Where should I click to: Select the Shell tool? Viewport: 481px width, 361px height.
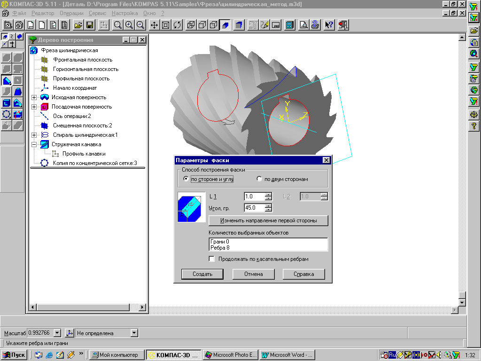point(7,103)
